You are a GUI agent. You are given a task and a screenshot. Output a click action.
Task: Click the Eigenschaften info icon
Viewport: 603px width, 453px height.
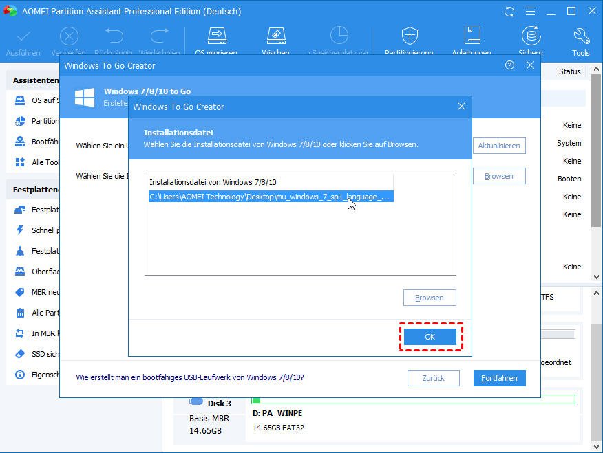[19, 375]
